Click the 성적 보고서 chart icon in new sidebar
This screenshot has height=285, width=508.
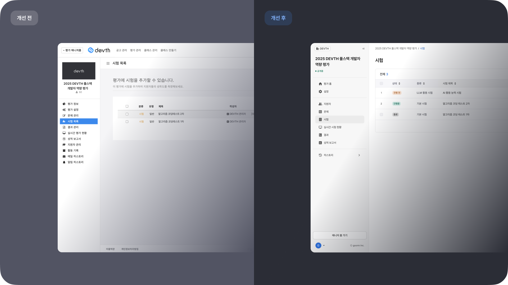tap(320, 143)
